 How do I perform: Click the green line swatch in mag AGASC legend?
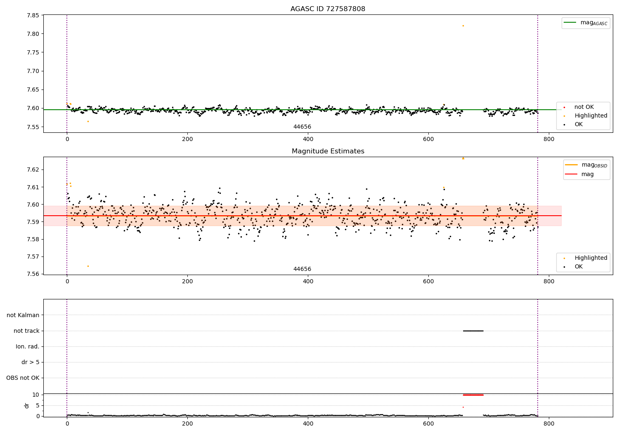pyautogui.click(x=570, y=23)
